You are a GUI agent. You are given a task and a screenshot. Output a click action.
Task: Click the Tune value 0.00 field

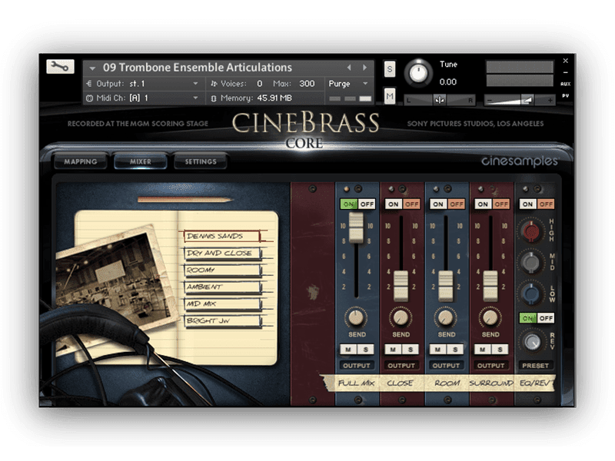(448, 82)
